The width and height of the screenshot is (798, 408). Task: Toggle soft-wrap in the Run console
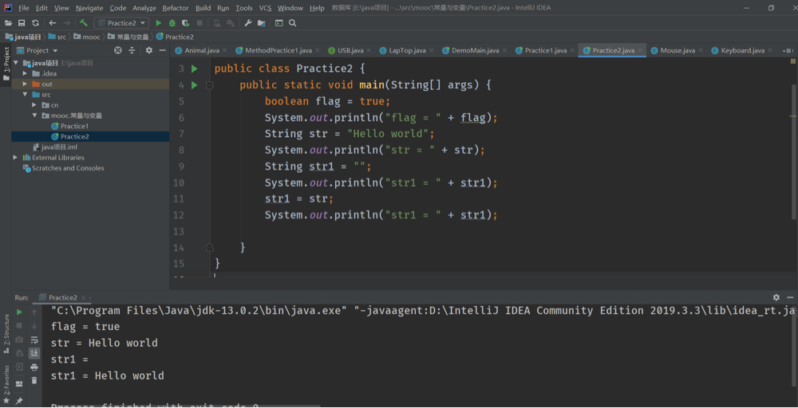pyautogui.click(x=34, y=339)
